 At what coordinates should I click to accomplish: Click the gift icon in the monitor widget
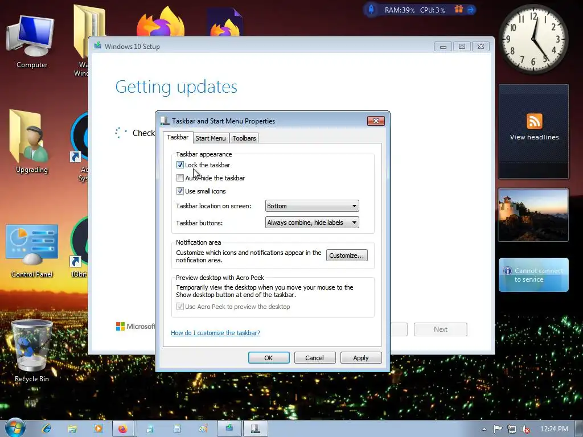click(x=459, y=9)
